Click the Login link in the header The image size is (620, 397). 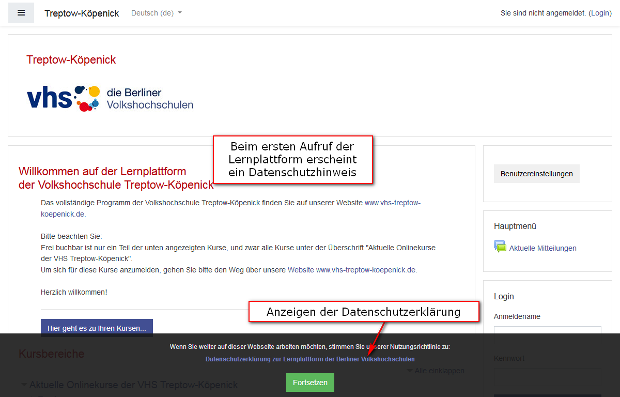(x=600, y=13)
